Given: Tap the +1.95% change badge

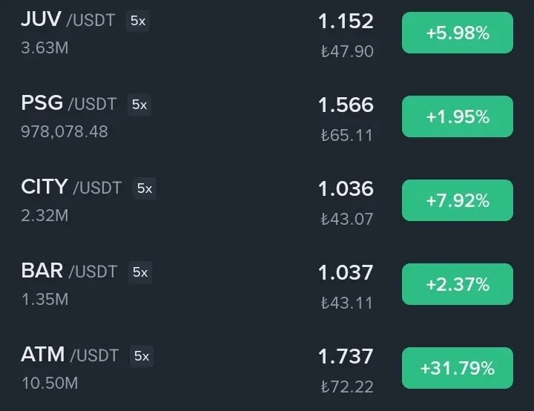Looking at the screenshot, I should [458, 116].
